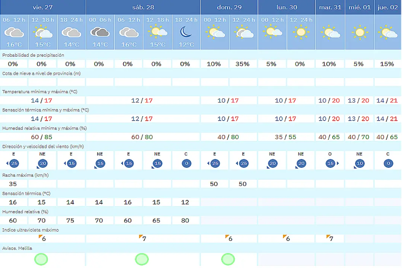Click the dark cloud icon for sáb. 28 00–06 h
Image resolution: width=402 pixels, height=268 pixels.
coord(100,32)
